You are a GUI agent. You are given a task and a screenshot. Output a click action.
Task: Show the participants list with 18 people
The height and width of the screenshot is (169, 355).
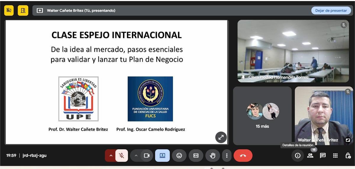pyautogui.click(x=310, y=156)
